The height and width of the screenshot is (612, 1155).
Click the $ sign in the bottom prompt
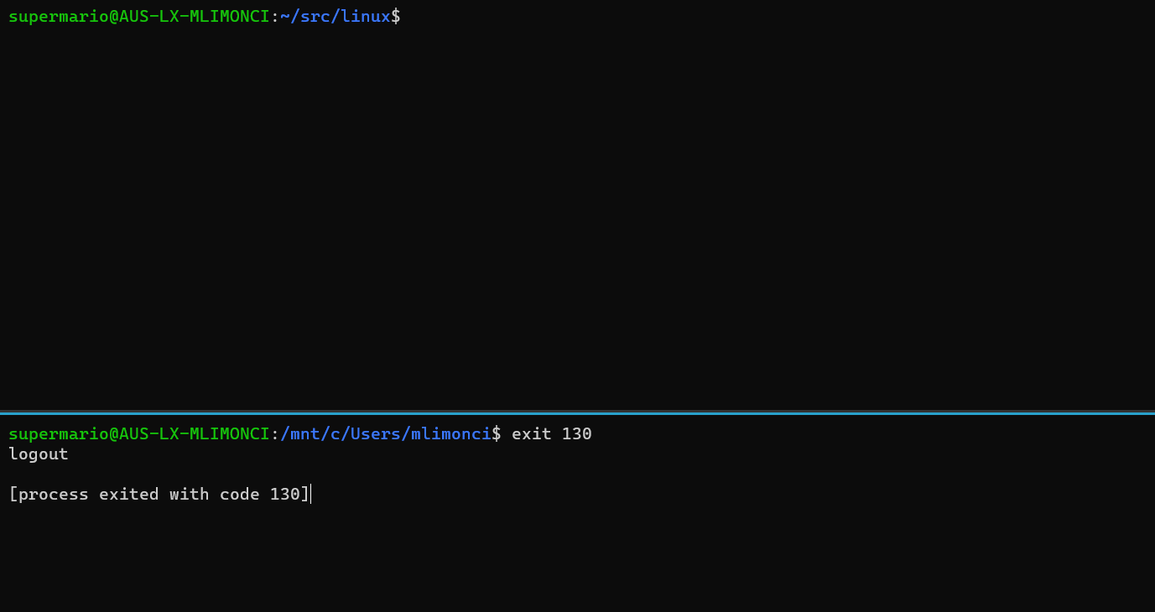click(497, 433)
